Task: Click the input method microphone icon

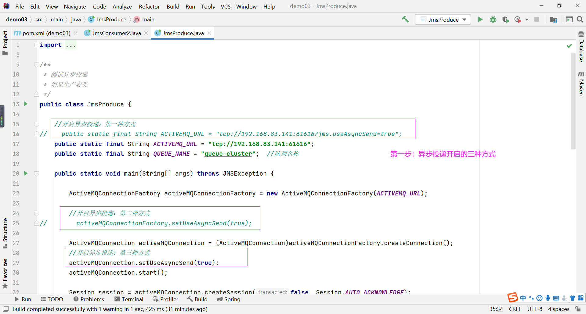Action: tap(548, 298)
